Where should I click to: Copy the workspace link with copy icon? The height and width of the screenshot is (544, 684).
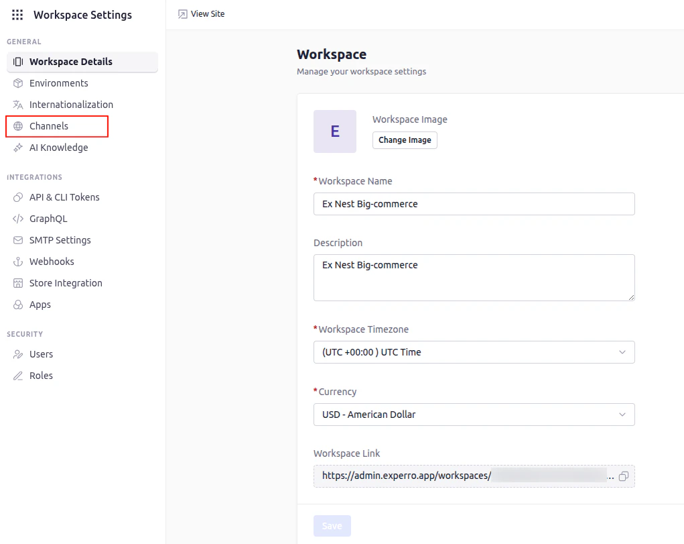click(x=624, y=476)
